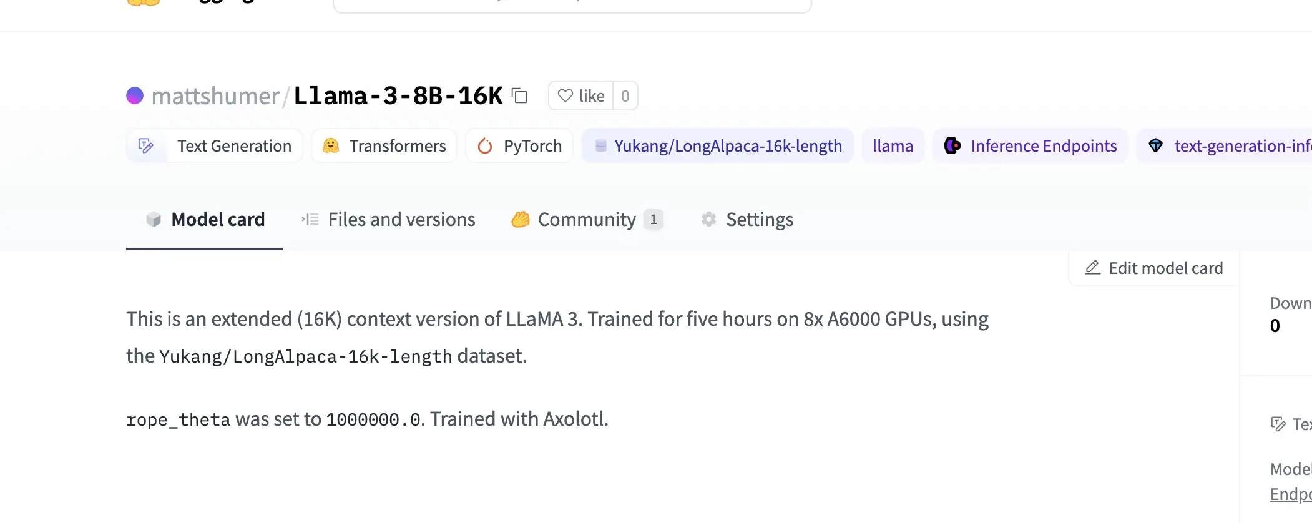Click the Inference Endpoints logo icon

pos(952,145)
